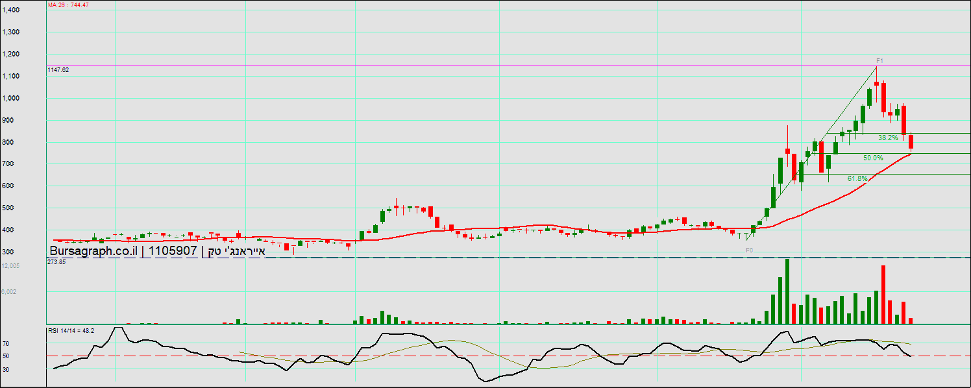The image size is (971, 388).
Task: Click the 273.85 low price label
Action: (58, 261)
